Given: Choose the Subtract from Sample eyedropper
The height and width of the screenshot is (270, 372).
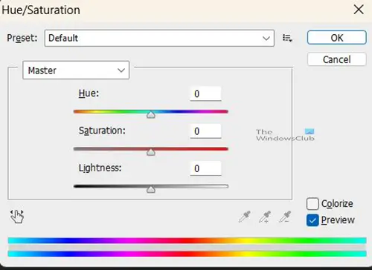Looking at the screenshot, I should click(285, 217).
